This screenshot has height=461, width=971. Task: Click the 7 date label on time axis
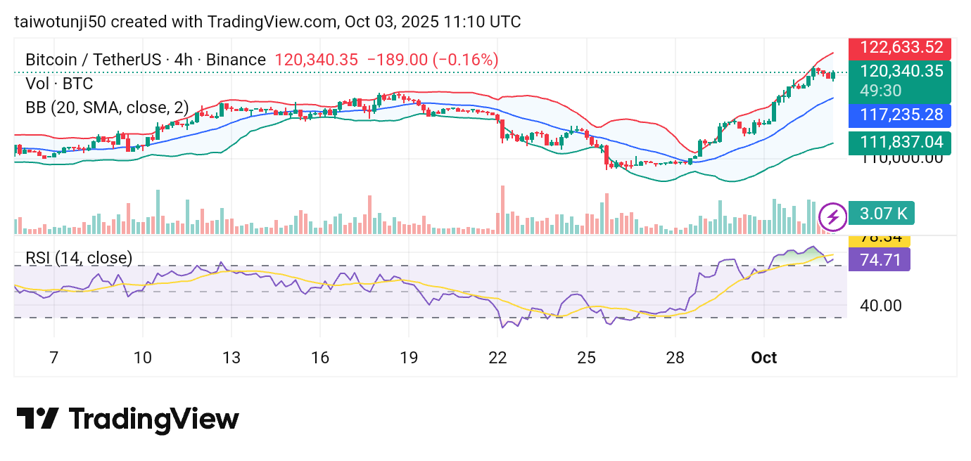pyautogui.click(x=53, y=358)
